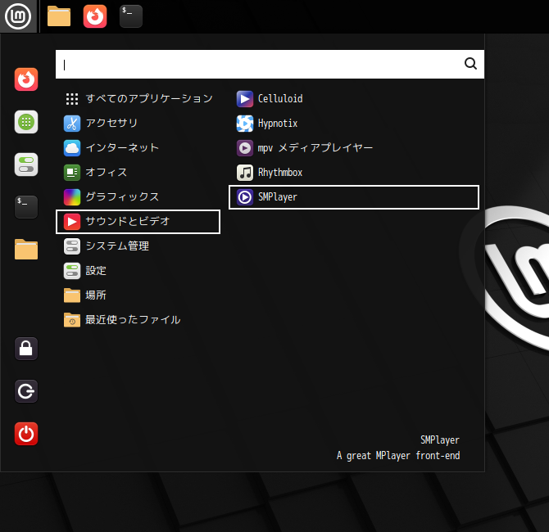549x532 pixels.
Task: Launch Firefox from the top panel
Action: pyautogui.click(x=95, y=16)
